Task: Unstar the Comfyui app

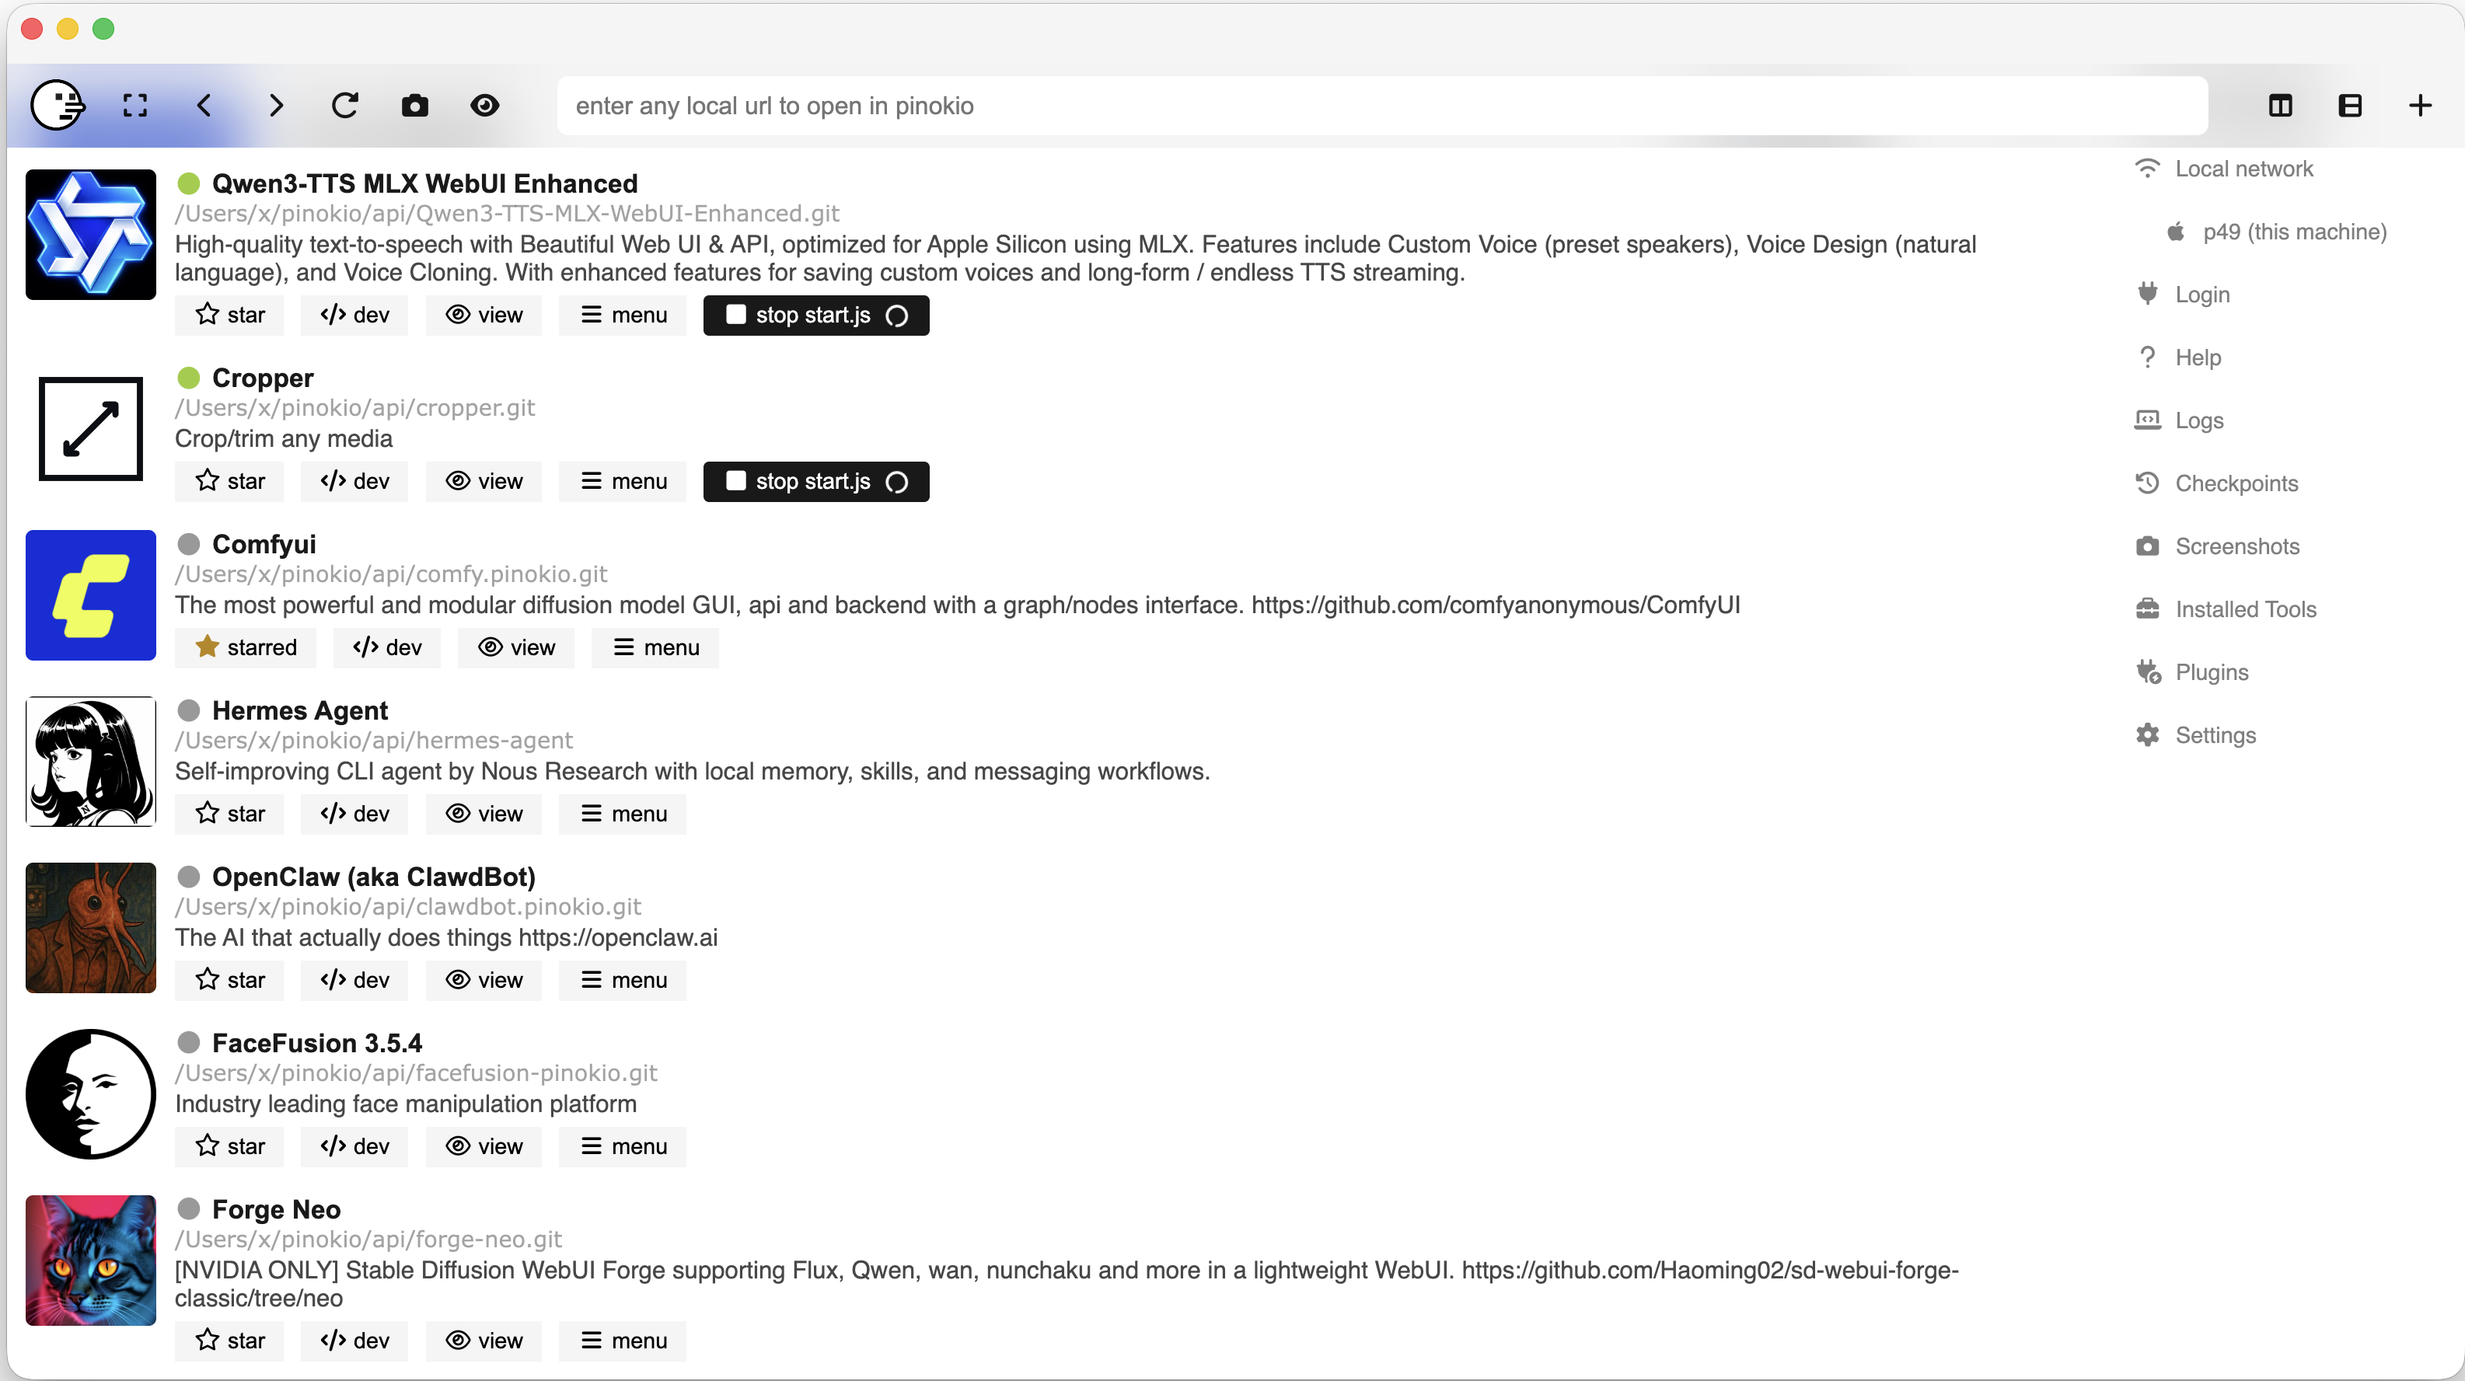Action: [x=245, y=647]
